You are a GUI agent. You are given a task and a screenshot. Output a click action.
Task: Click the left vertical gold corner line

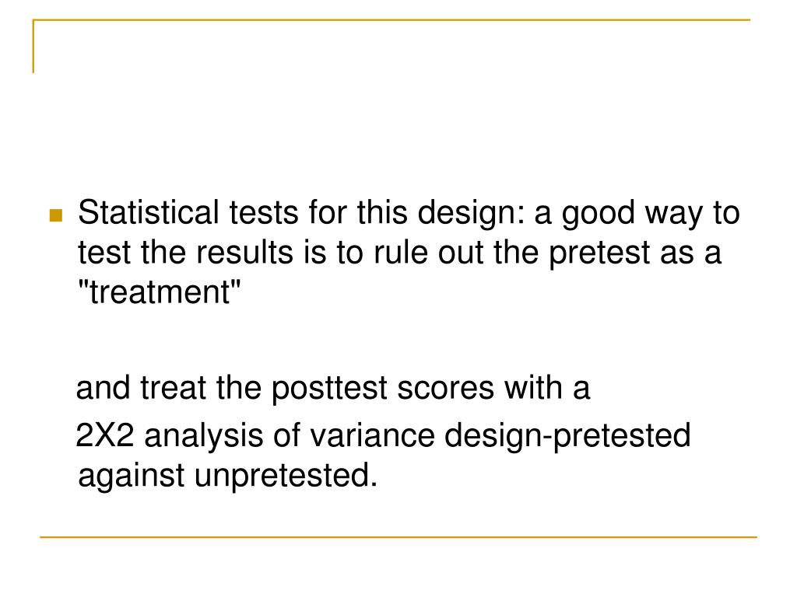coord(33,46)
